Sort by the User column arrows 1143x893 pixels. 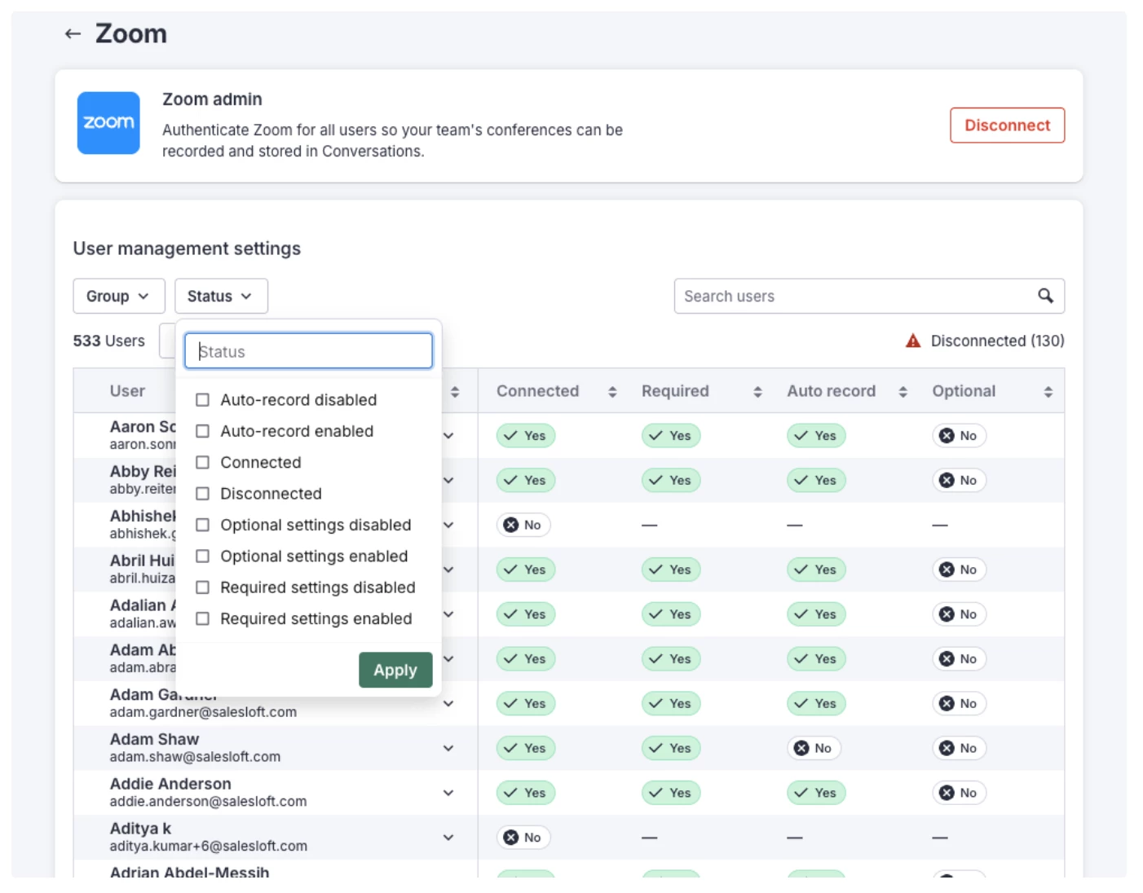(455, 392)
